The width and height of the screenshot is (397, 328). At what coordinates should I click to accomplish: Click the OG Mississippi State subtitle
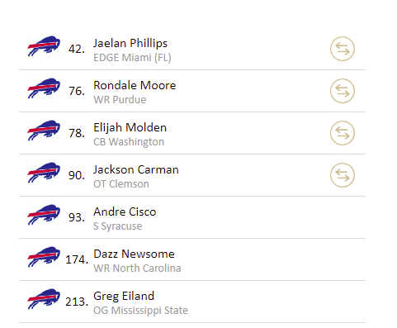pyautogui.click(x=140, y=311)
